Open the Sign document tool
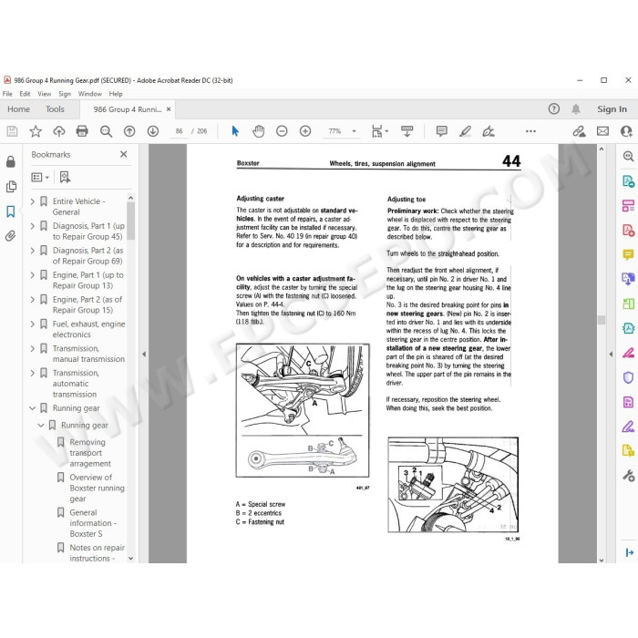The width and height of the screenshot is (638, 638). tap(489, 131)
